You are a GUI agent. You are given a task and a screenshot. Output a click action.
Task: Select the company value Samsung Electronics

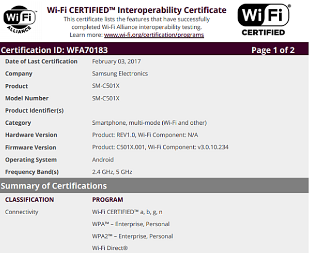(x=120, y=73)
